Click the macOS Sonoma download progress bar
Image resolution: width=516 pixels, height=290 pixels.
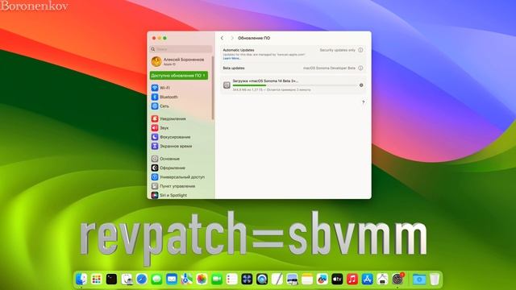click(x=294, y=85)
